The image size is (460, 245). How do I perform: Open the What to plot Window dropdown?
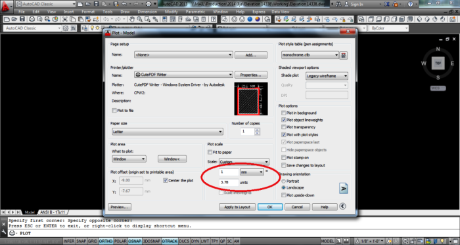click(x=129, y=159)
